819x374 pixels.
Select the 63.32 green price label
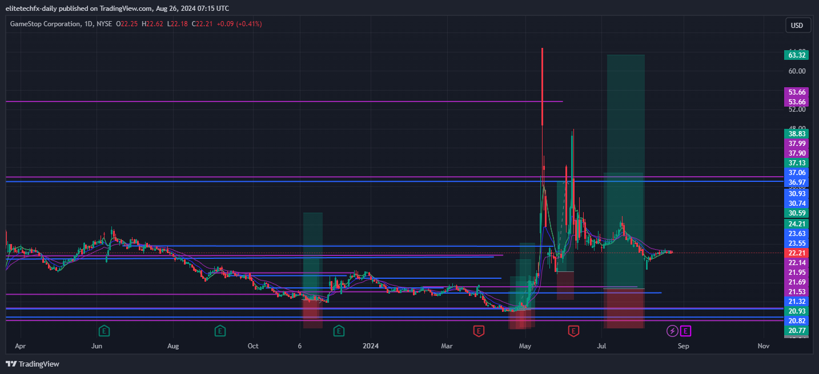pos(796,55)
